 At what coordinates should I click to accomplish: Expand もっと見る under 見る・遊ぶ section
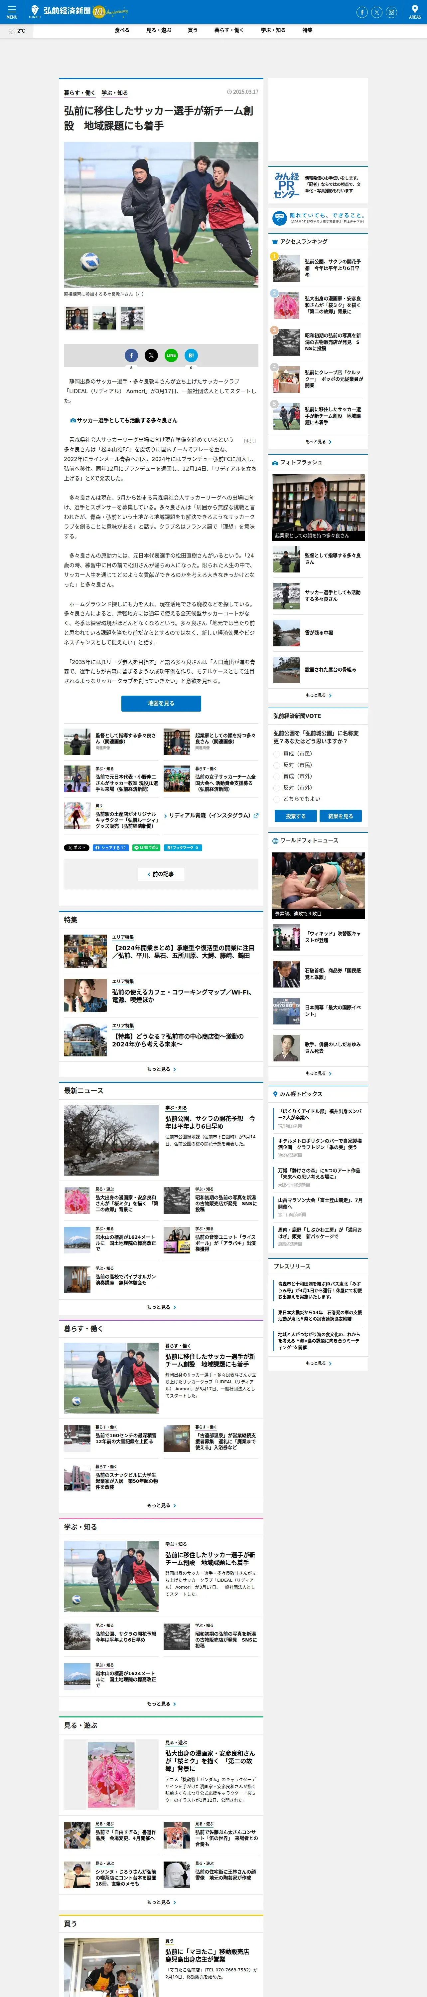click(x=161, y=1902)
